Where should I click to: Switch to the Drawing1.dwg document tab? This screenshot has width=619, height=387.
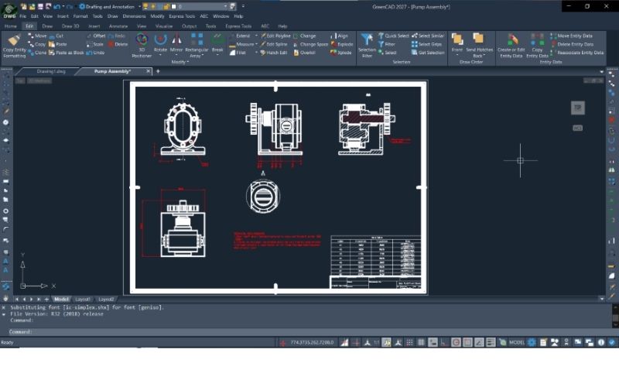[x=51, y=71]
